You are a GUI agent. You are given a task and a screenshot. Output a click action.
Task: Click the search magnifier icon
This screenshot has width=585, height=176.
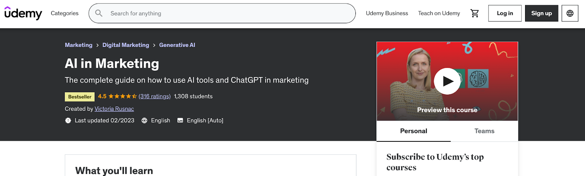[x=99, y=13]
